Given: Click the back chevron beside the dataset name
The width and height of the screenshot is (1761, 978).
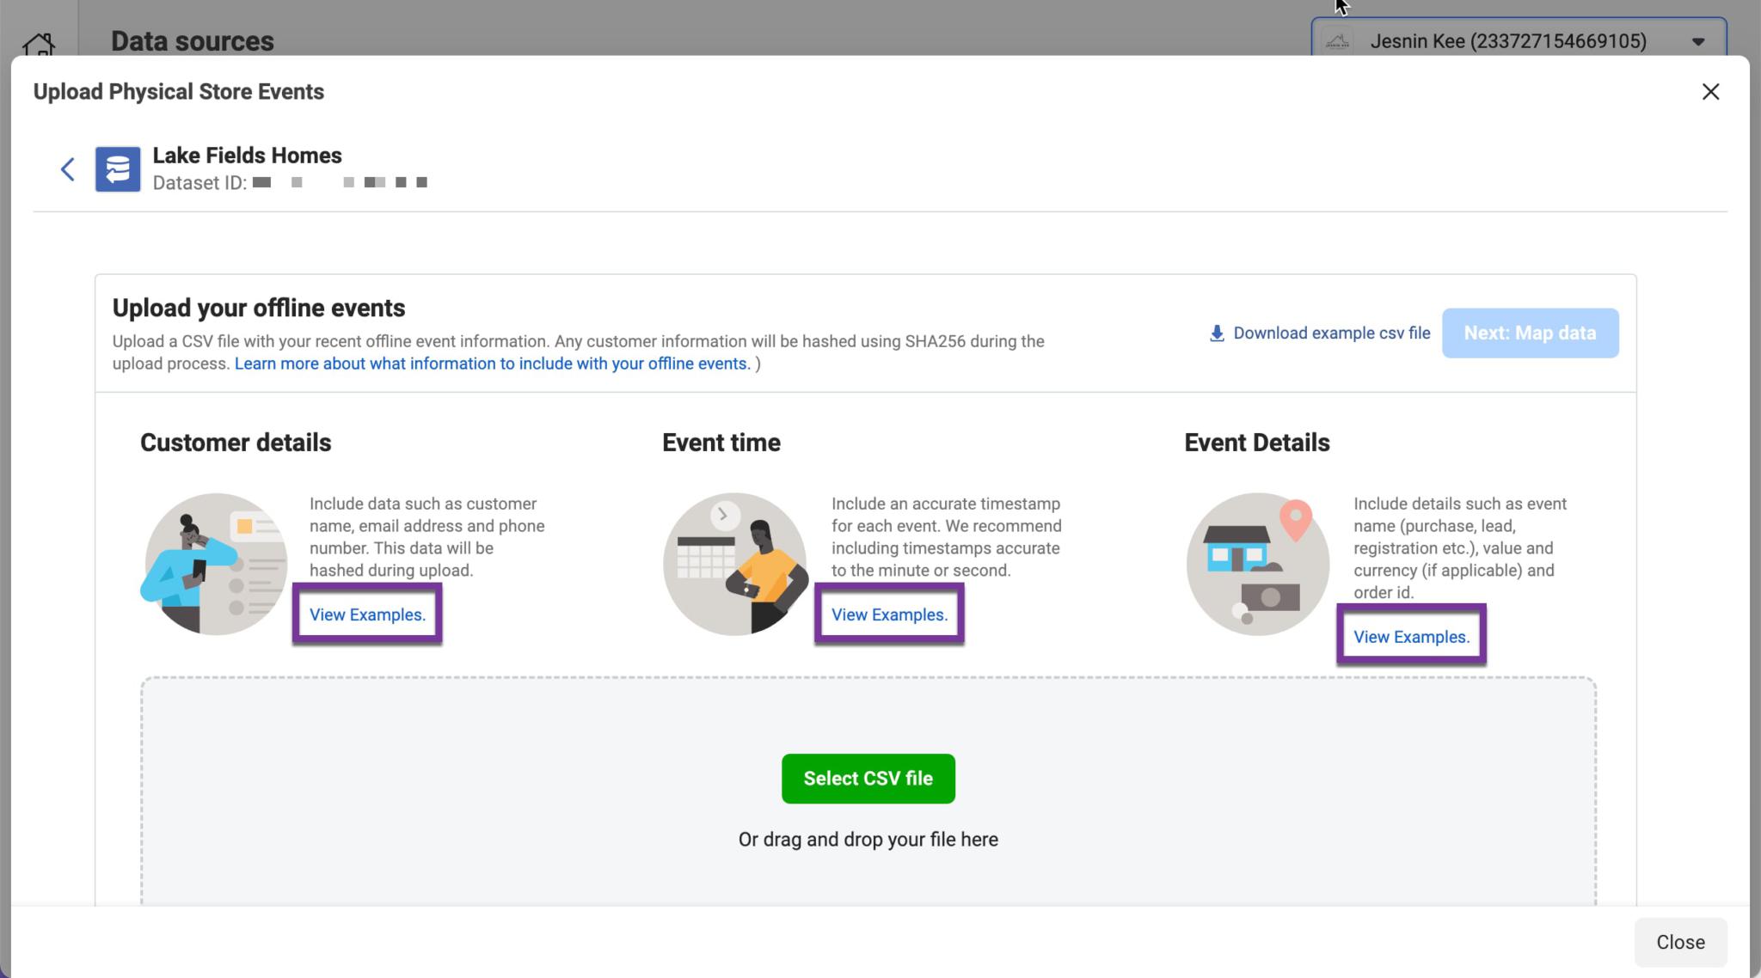Looking at the screenshot, I should tap(68, 168).
